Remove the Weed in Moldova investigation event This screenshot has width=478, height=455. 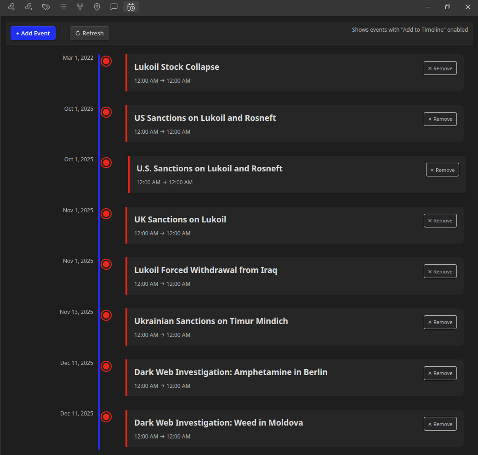tap(440, 424)
